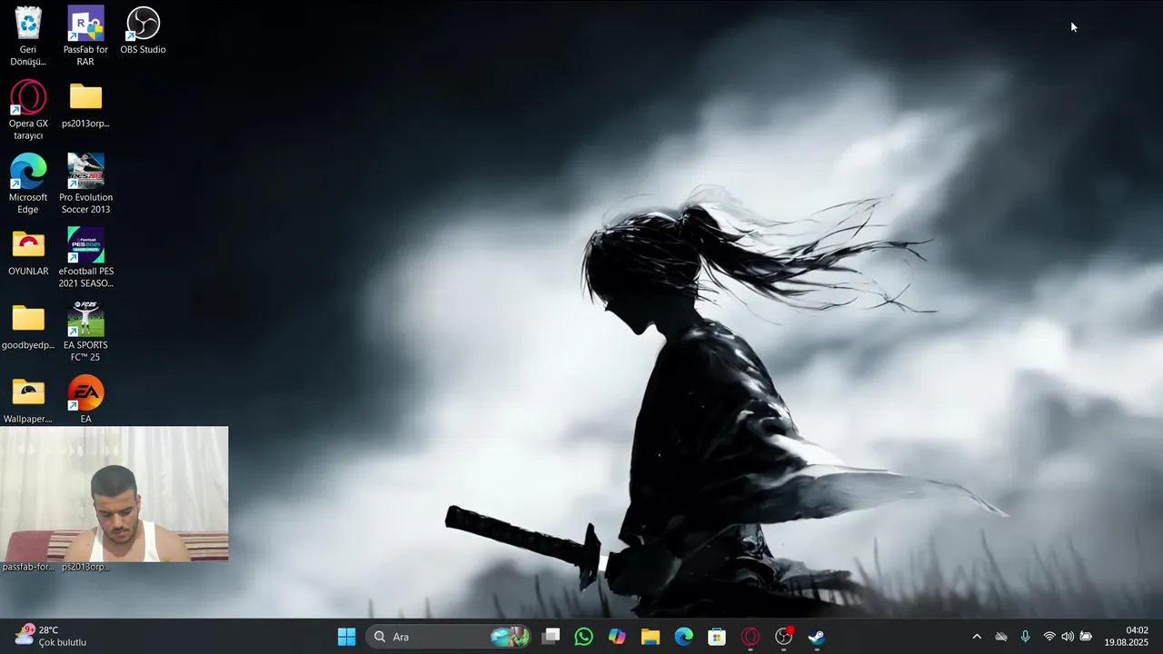Select the OBS Studio desktop shortcut
Viewport: 1163px width, 654px height.
[x=143, y=31]
